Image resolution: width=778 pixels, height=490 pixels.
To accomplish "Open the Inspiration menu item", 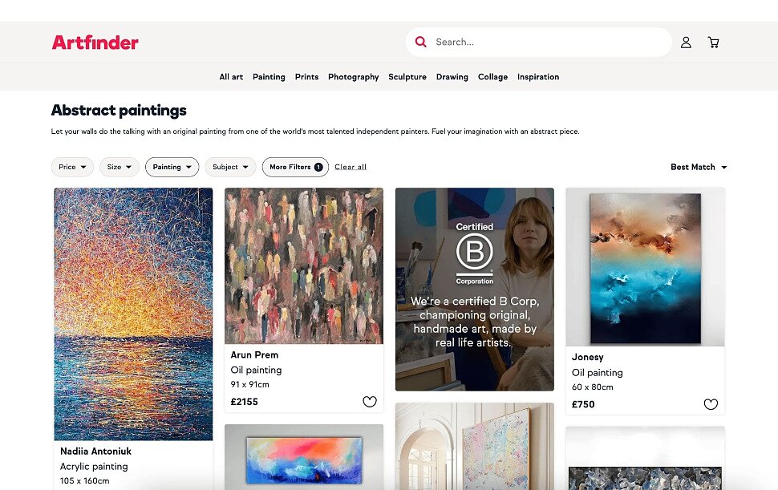I will coord(538,77).
